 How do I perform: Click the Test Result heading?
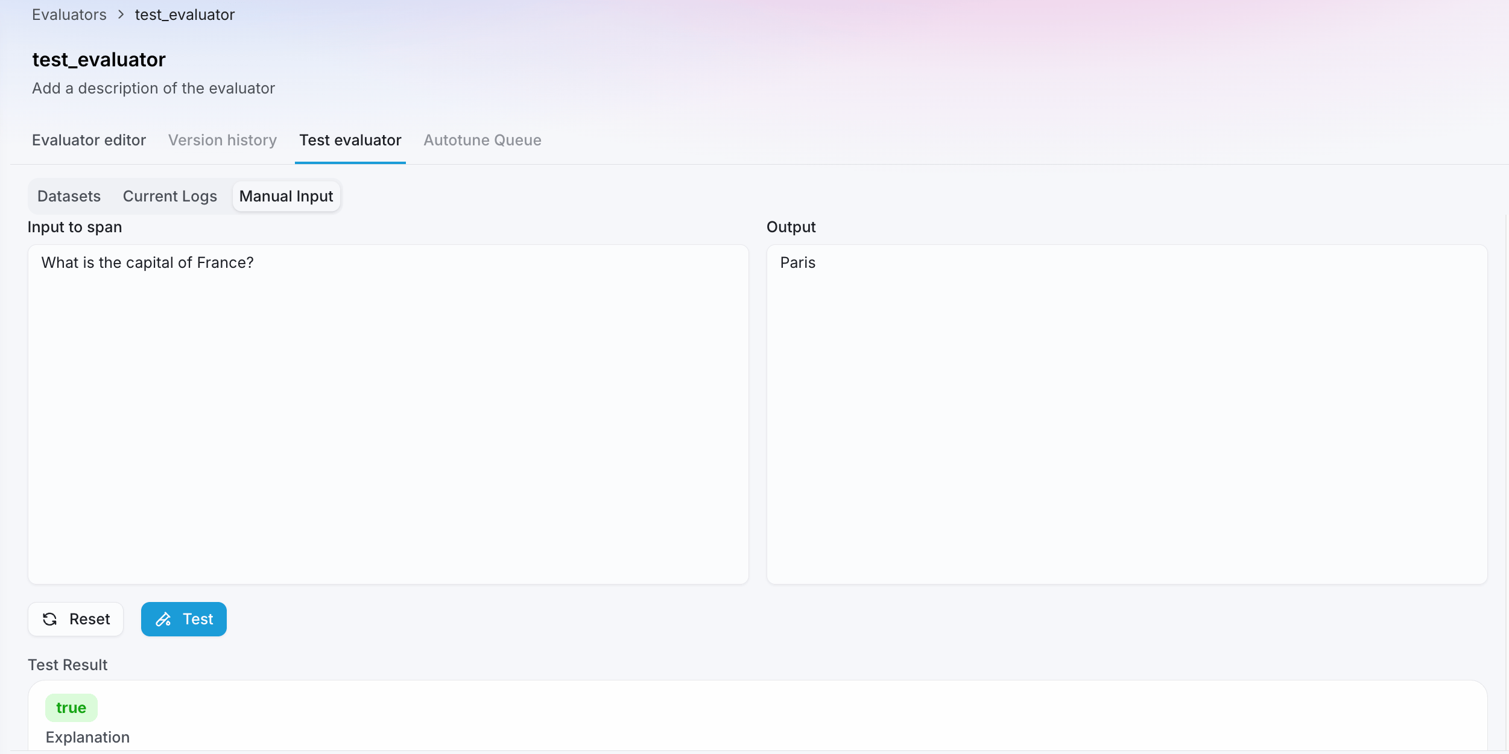68,665
